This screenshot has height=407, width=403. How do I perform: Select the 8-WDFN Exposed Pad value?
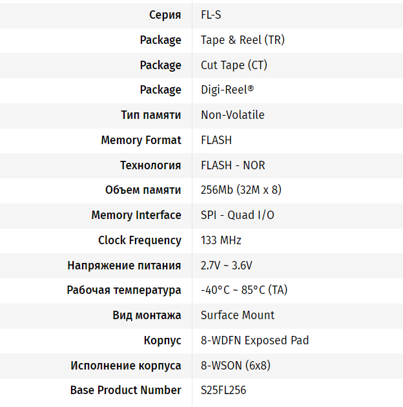[254, 340]
